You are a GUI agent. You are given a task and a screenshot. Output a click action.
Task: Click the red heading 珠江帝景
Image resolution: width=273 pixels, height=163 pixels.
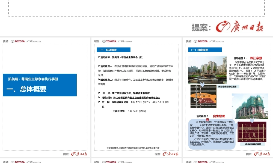[x=256, y=58]
